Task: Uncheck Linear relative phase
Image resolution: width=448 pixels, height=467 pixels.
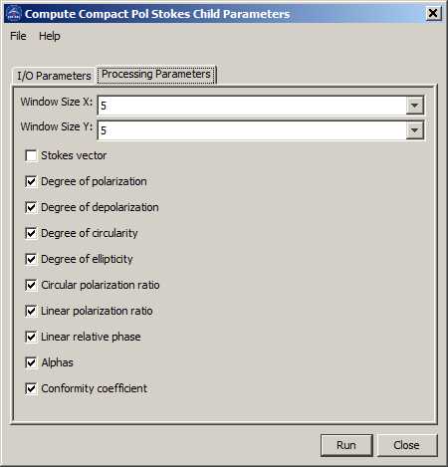Action: (31, 337)
